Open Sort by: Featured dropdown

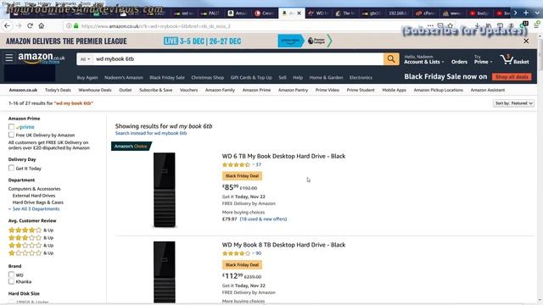[513, 103]
